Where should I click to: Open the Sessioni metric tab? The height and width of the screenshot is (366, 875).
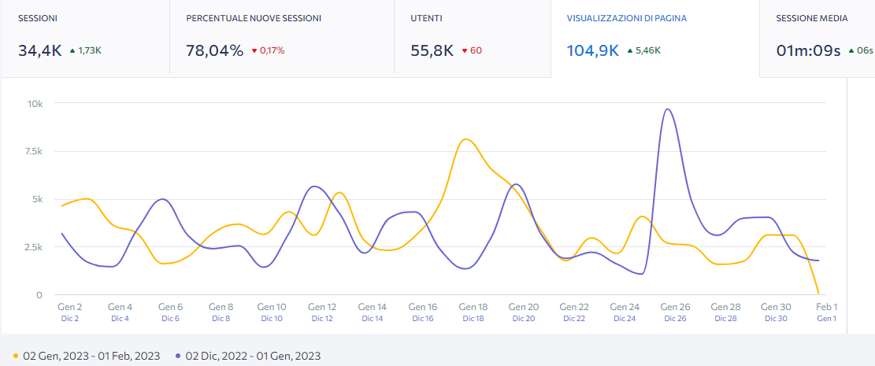(84, 37)
